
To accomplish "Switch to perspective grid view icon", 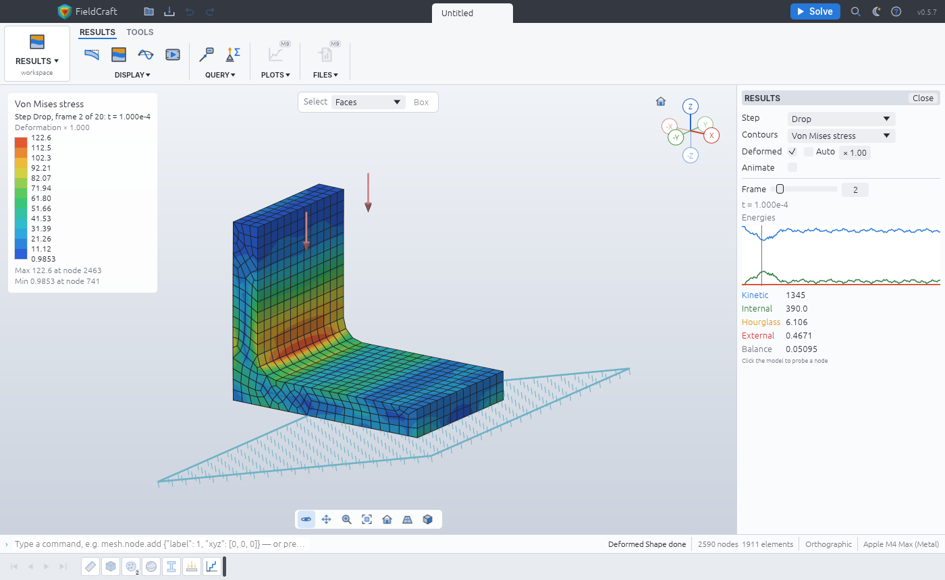I will (407, 519).
